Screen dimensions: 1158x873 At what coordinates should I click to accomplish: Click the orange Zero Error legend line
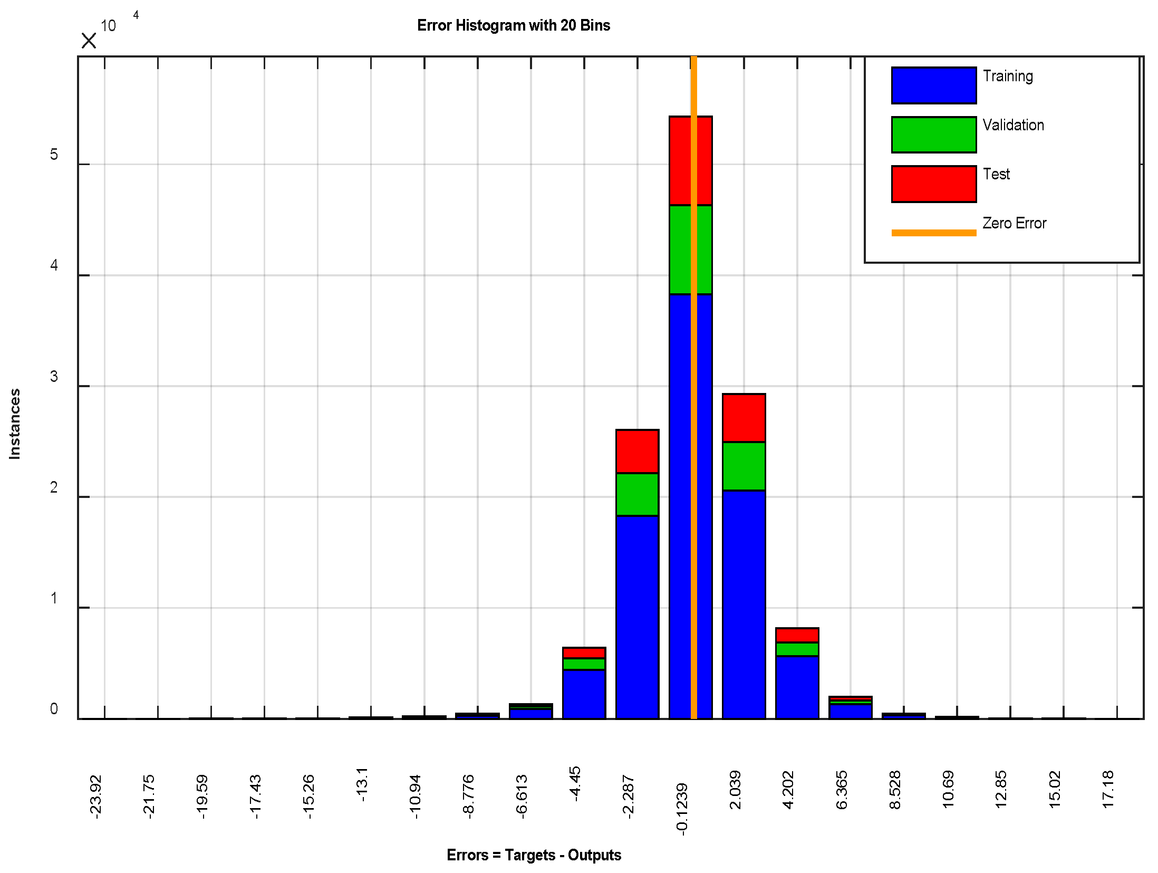[x=933, y=233]
